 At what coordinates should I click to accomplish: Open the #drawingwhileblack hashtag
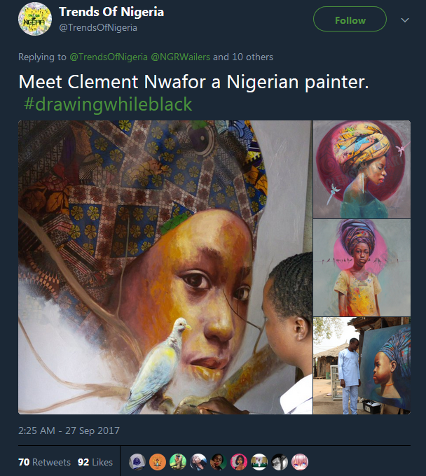click(x=107, y=104)
